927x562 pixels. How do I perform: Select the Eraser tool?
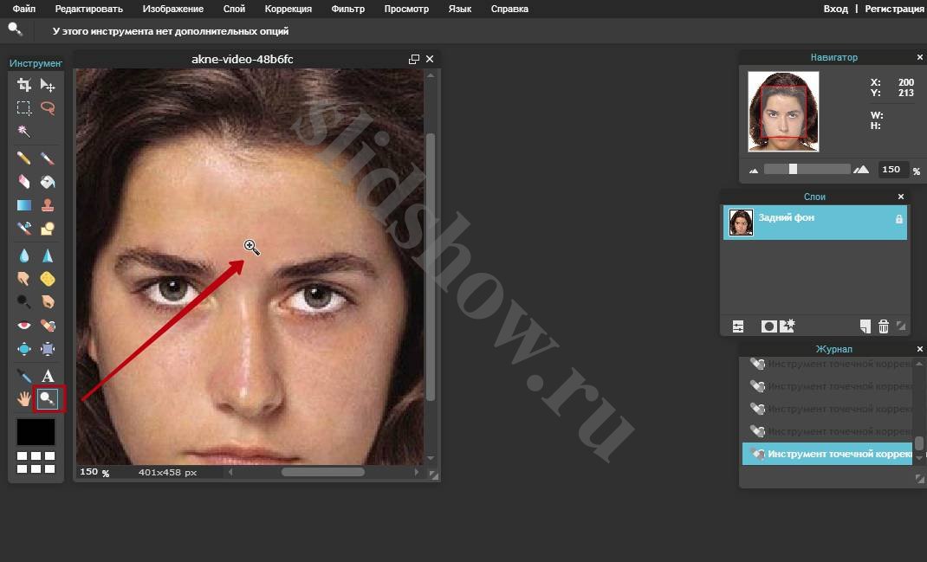(23, 182)
